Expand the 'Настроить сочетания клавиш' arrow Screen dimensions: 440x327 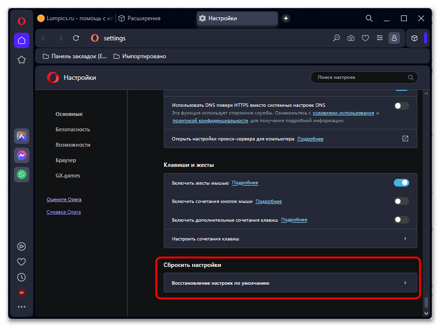[405, 239]
